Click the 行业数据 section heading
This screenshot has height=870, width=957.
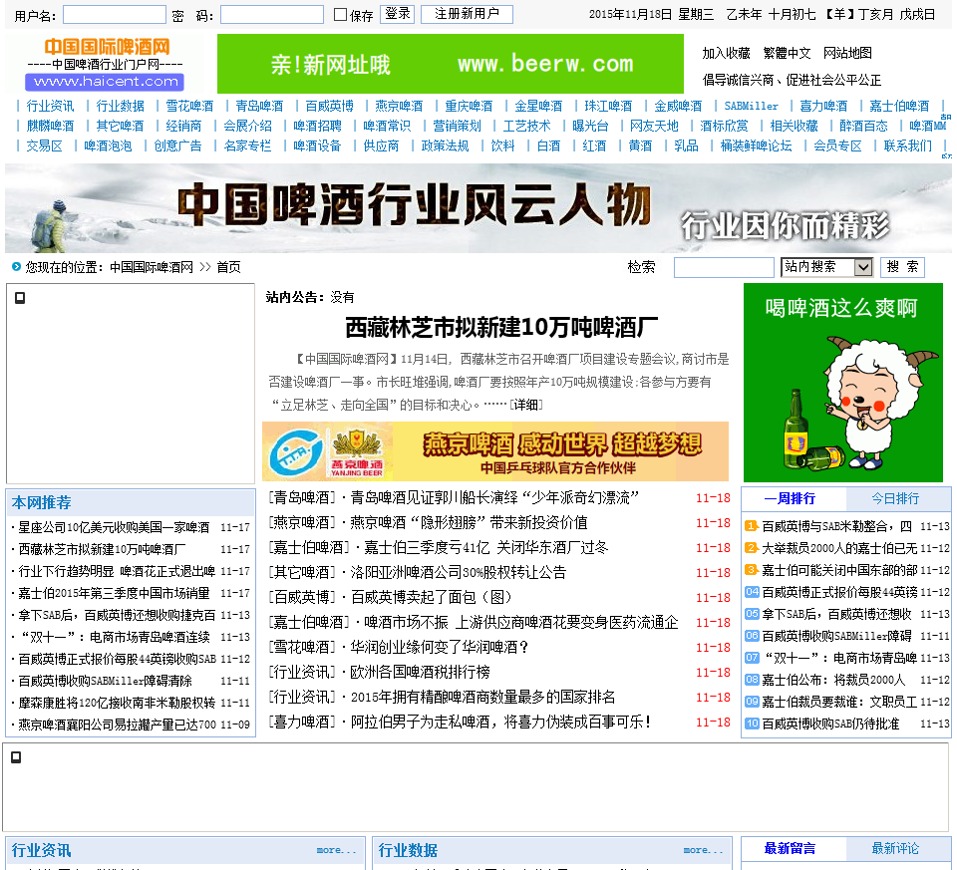408,850
